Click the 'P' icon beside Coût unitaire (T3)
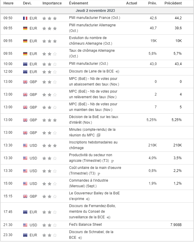This screenshot has width=194, height=242. point(99,174)
